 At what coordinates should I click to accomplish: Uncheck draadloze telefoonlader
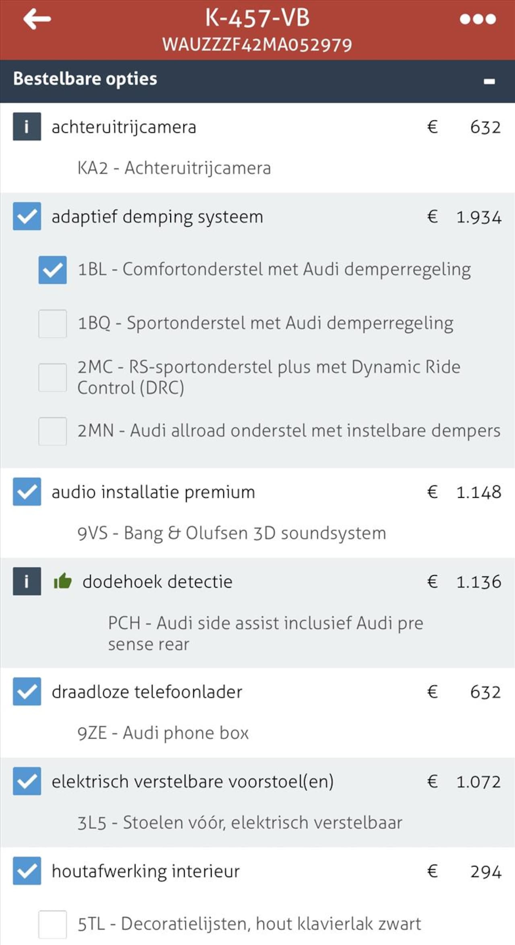[x=27, y=691]
